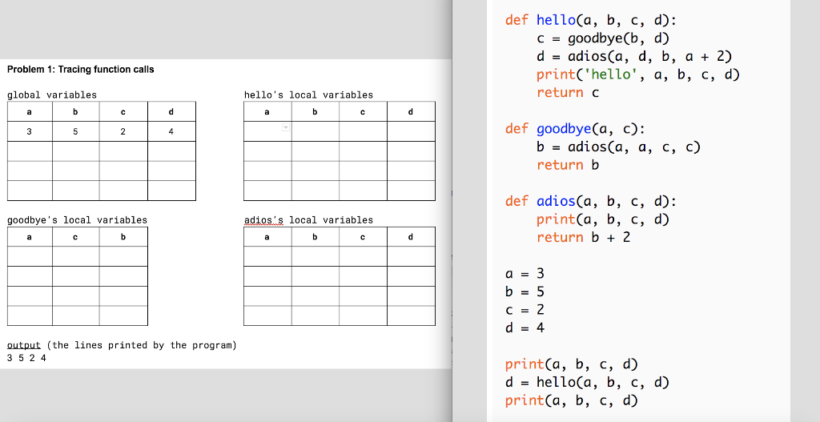Image resolution: width=820 pixels, height=422 pixels.
Task: Click the 'def adios(a, b, c, d):' code line
Action: point(591,201)
